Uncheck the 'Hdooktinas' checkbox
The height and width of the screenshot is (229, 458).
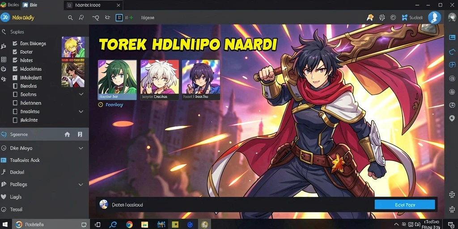point(15,69)
